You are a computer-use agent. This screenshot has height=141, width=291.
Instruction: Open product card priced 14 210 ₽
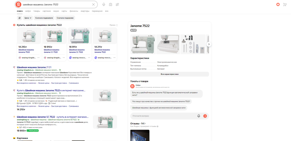point(29,44)
